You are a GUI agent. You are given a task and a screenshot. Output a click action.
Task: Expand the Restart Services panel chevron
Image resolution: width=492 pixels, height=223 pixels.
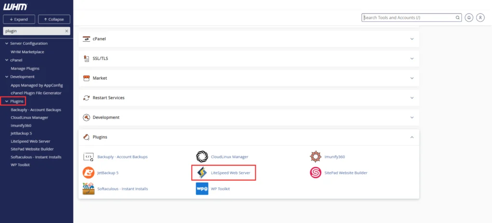click(x=412, y=98)
